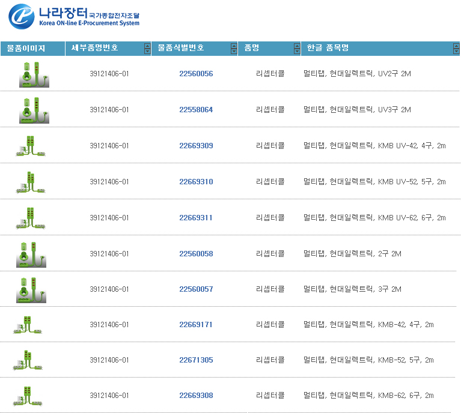The width and height of the screenshot is (461, 413).
Task: Open item number 22558064 link
Action: click(x=196, y=110)
